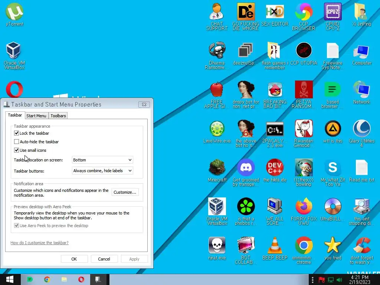
Task: Open the network tray icon
Action: (x=331, y=280)
